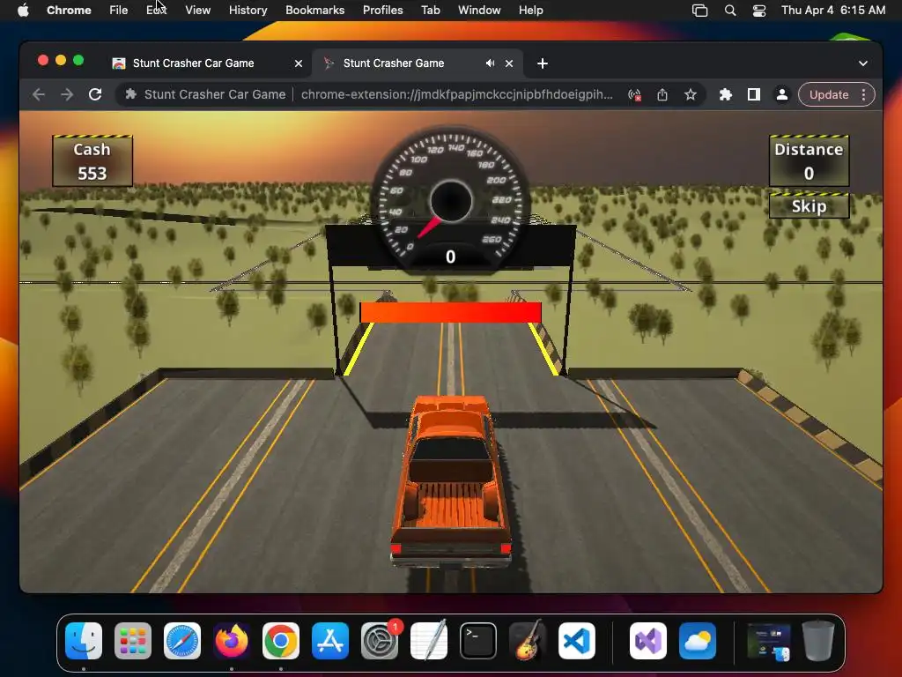This screenshot has height=677, width=902.
Task: Toggle the Chrome side panel
Action: coord(754,94)
